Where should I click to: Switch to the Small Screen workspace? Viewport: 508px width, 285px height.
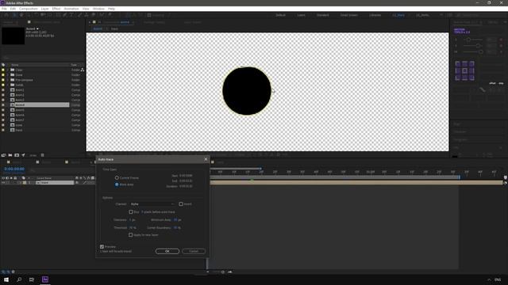coord(349,15)
